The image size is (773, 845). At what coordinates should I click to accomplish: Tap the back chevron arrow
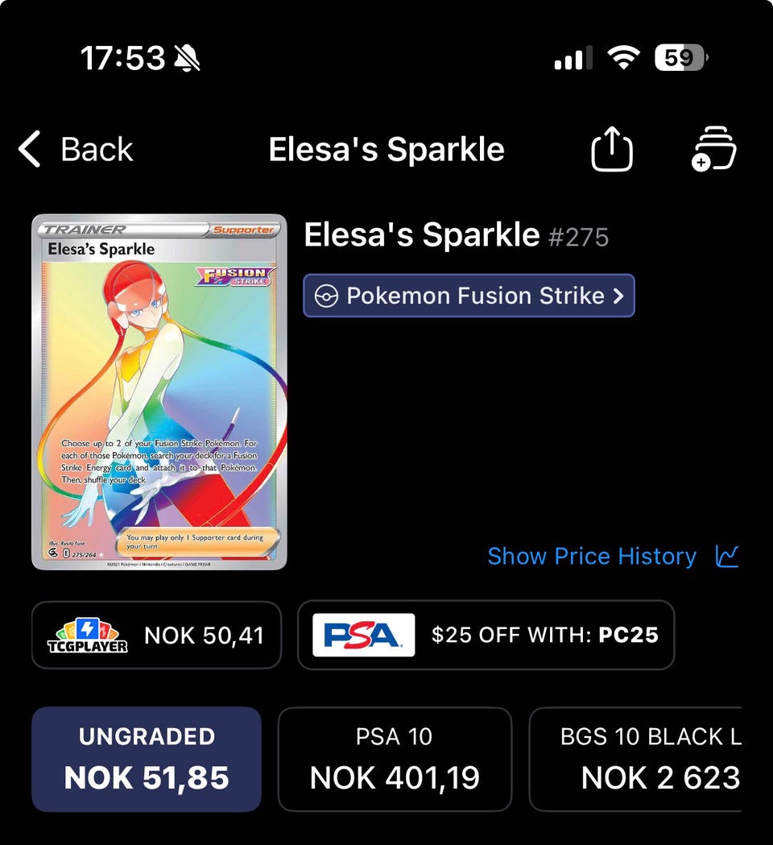click(x=30, y=150)
